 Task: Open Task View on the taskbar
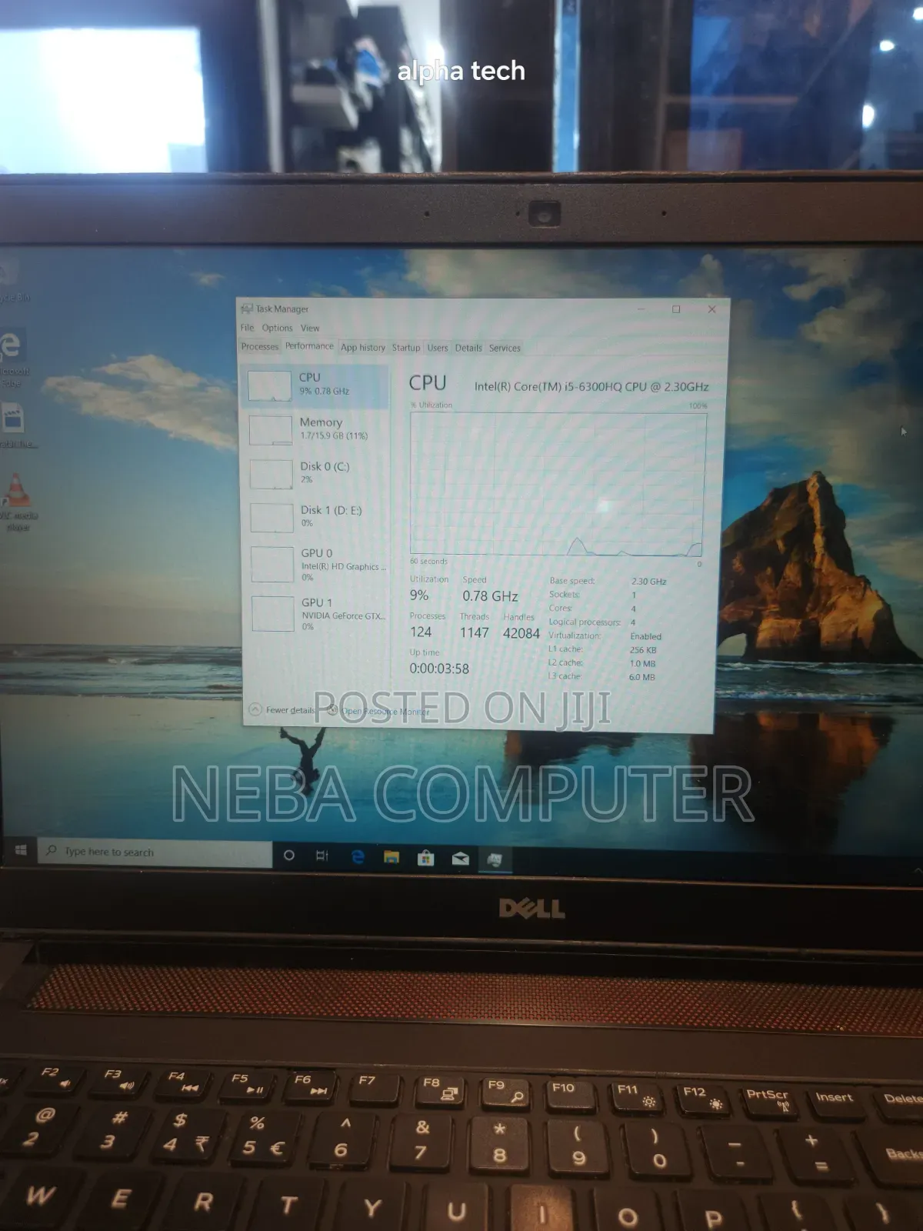pos(322,856)
